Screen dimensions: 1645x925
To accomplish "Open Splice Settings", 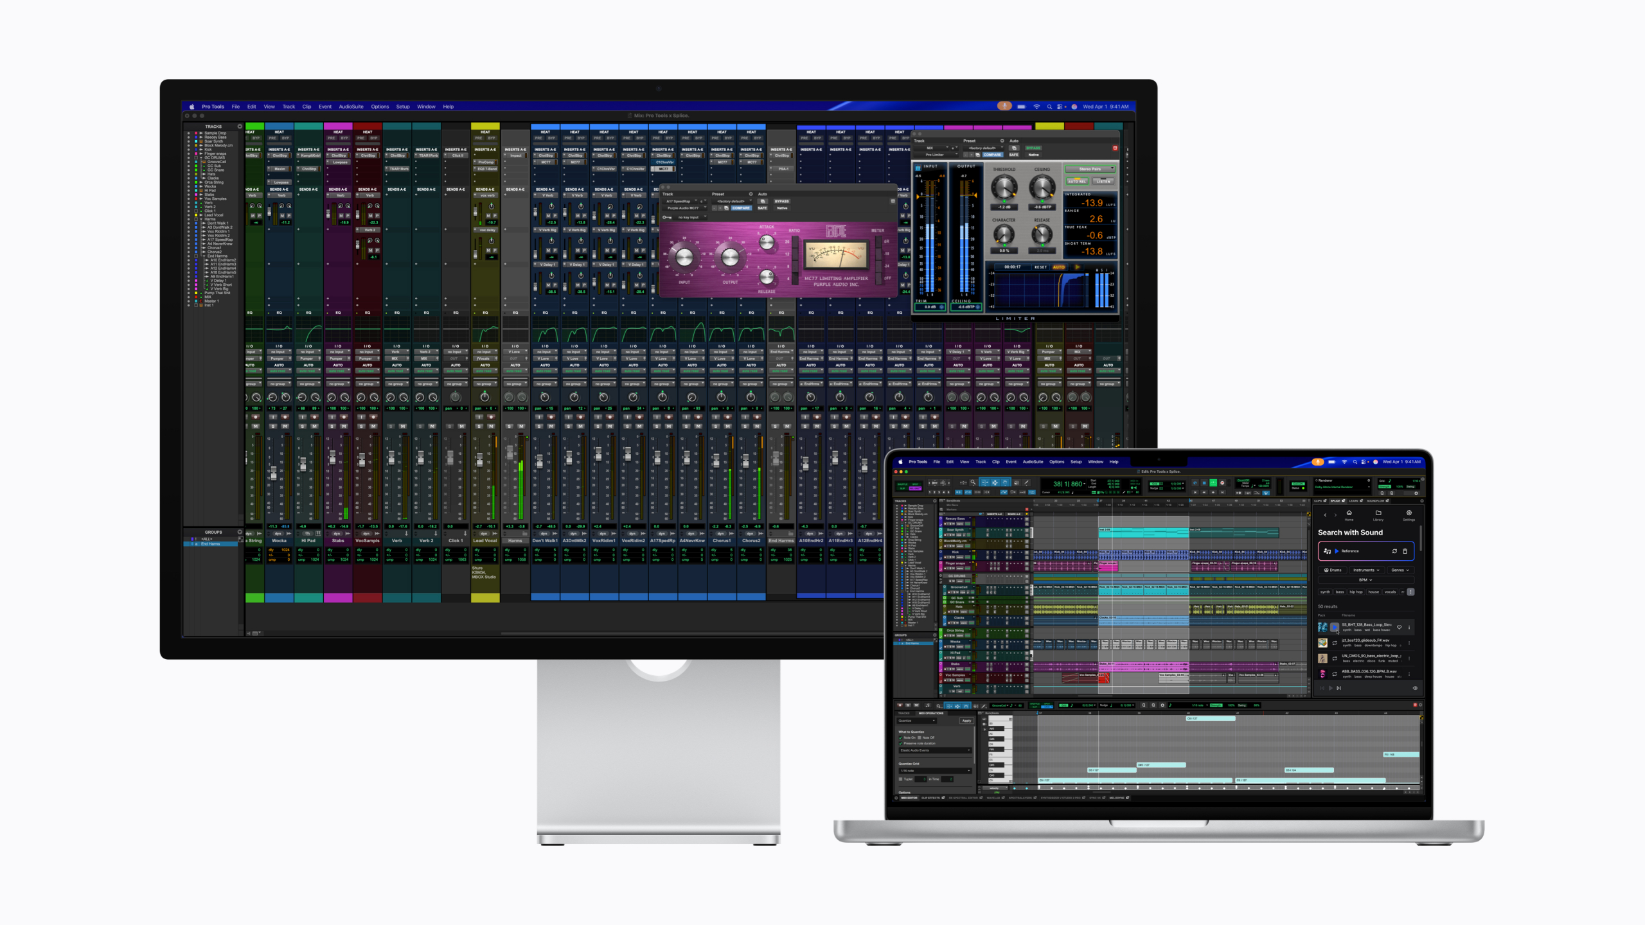I will 1409,514.
